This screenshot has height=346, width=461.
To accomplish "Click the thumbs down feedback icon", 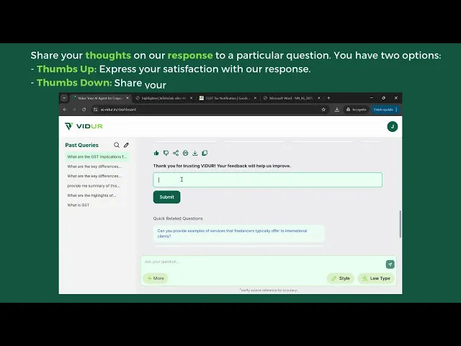I will click(166, 153).
